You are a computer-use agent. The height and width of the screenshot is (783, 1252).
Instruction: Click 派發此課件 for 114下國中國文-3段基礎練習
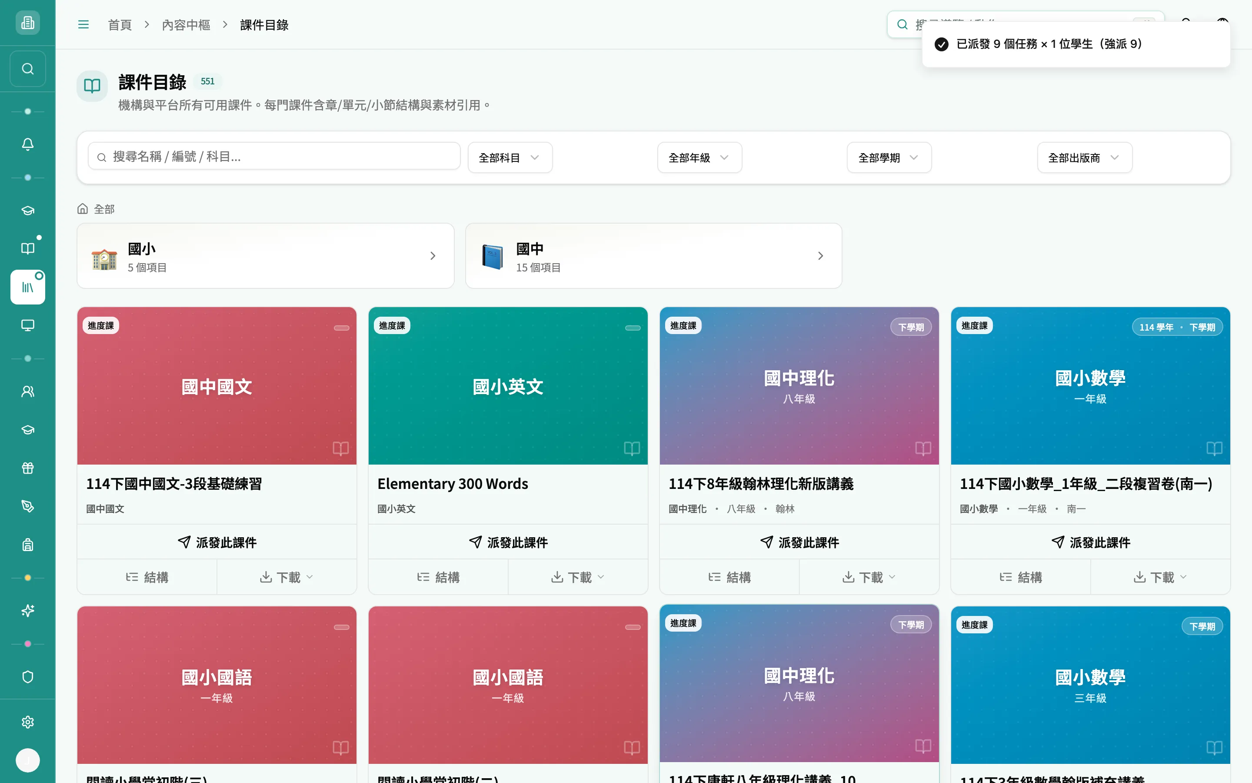coord(217,542)
